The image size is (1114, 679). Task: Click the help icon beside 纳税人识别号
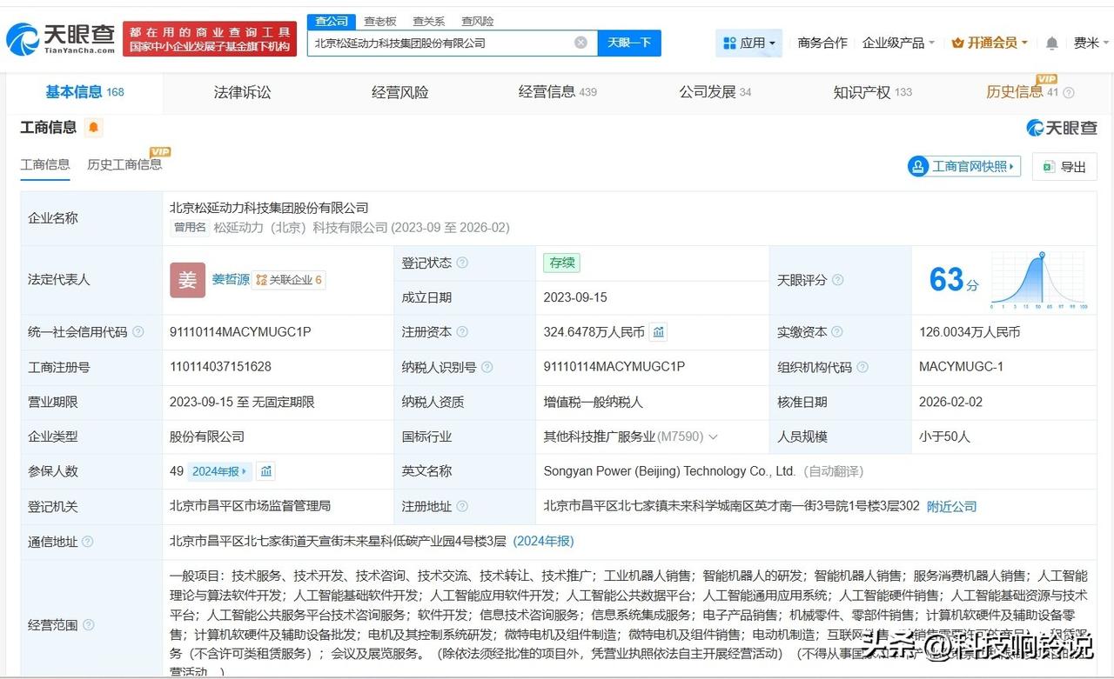tap(487, 367)
